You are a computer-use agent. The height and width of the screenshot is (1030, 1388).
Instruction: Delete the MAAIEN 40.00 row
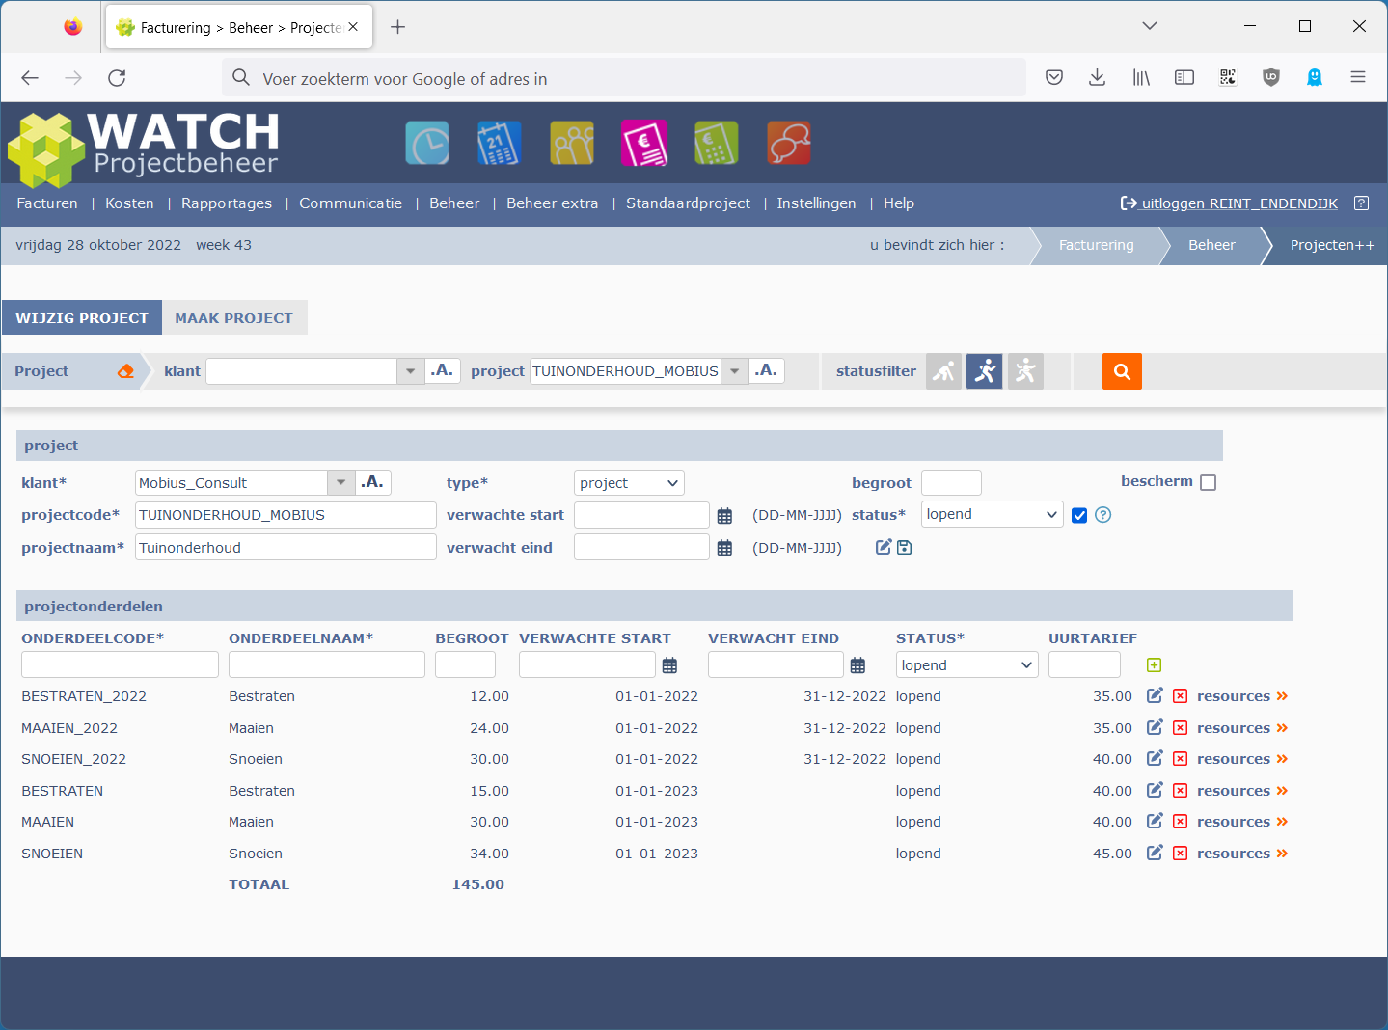point(1180,822)
